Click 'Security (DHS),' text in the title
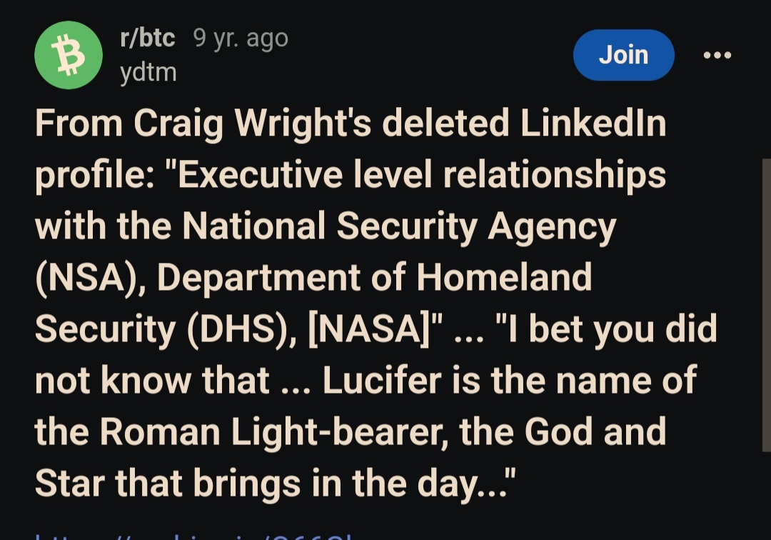771x540 pixels. [x=166, y=329]
